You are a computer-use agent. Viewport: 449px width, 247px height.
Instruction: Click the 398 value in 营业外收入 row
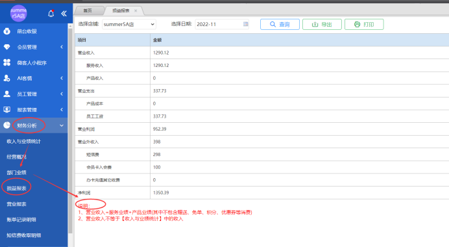[x=156, y=142]
